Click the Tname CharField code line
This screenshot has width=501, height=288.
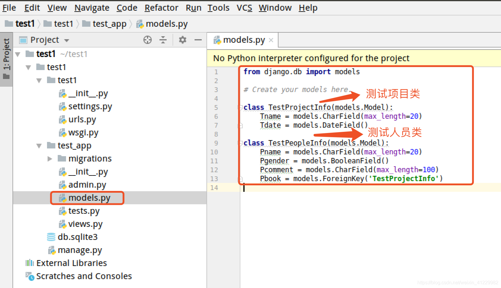(x=341, y=116)
